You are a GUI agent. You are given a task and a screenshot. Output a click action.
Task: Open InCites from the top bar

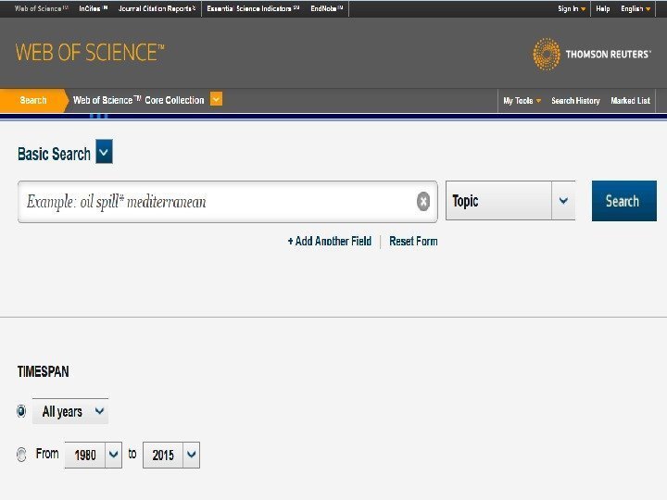94,8
